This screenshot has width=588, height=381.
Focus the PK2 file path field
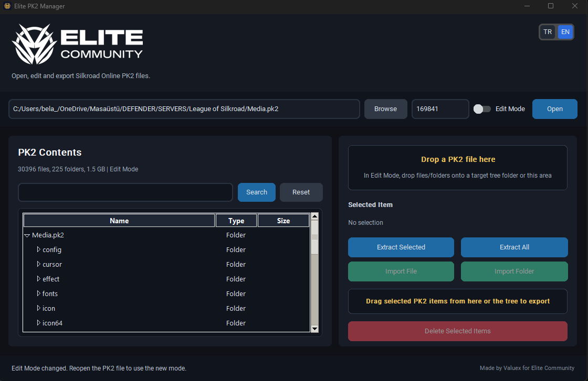click(184, 109)
